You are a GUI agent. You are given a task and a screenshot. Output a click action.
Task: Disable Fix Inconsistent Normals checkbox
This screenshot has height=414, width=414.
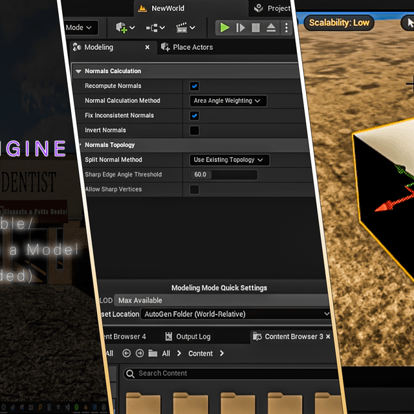(x=194, y=116)
